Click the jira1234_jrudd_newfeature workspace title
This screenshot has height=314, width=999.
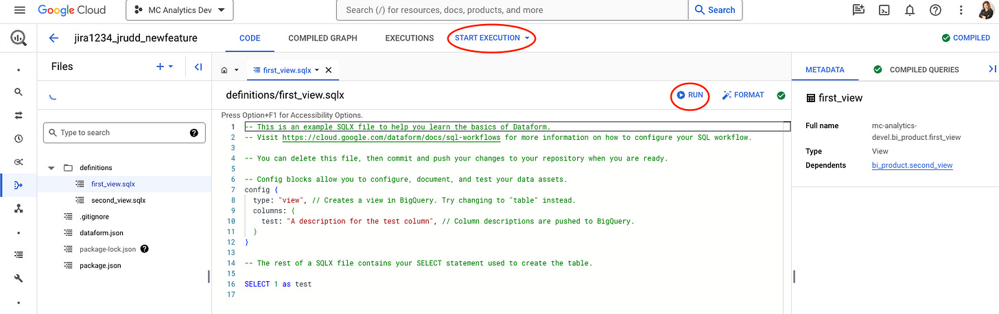[135, 38]
